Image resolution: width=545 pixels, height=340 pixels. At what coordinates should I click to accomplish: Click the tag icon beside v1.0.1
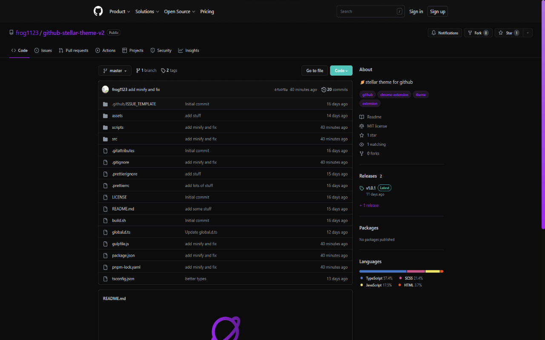click(362, 188)
